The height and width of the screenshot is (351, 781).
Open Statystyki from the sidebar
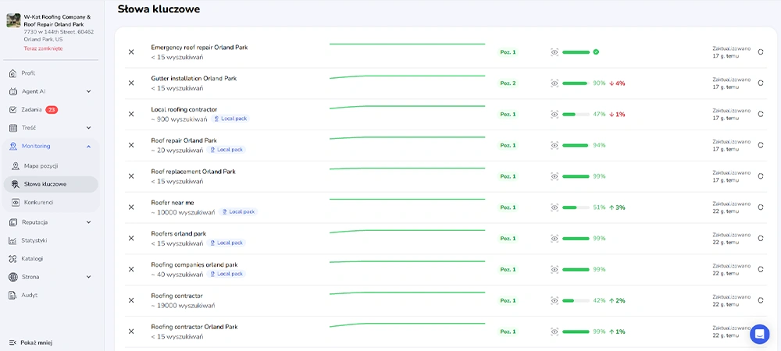click(34, 240)
